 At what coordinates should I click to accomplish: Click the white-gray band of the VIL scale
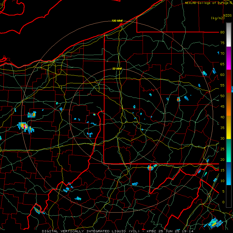(x=229, y=35)
